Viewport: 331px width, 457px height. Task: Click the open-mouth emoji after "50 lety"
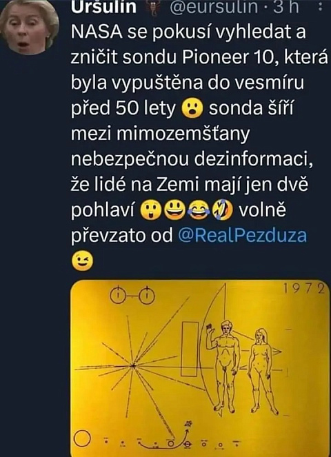pos(192,108)
